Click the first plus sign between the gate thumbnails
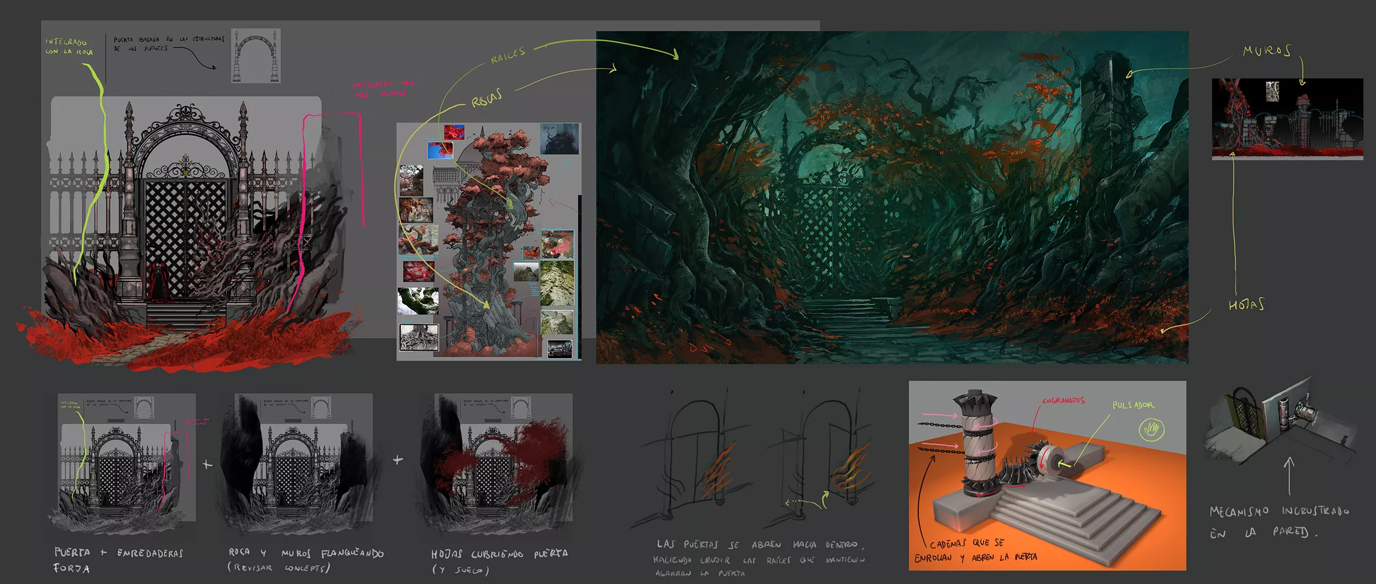The height and width of the screenshot is (584, 1376). click(x=208, y=465)
